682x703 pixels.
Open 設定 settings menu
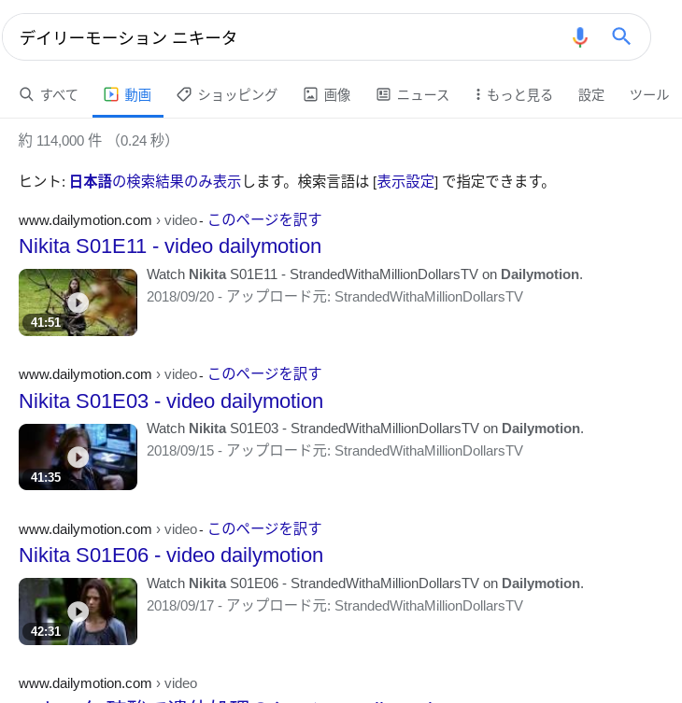(x=591, y=94)
